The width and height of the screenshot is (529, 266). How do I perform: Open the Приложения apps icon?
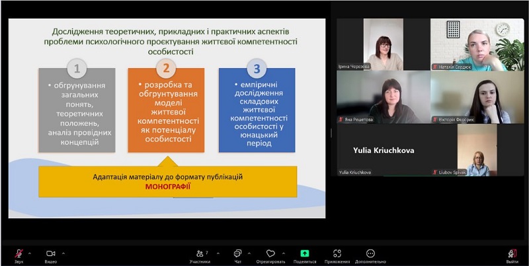[337, 253]
